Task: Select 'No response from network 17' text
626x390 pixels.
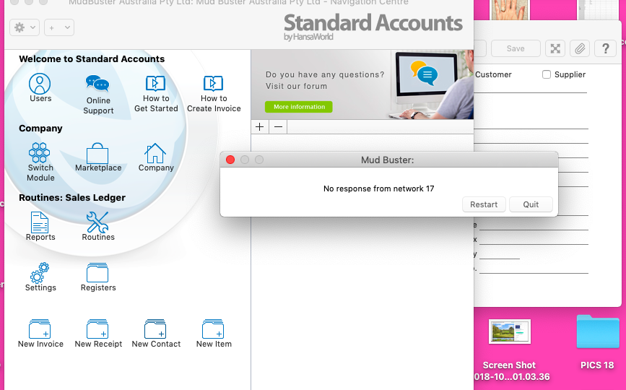Action: pyautogui.click(x=378, y=188)
